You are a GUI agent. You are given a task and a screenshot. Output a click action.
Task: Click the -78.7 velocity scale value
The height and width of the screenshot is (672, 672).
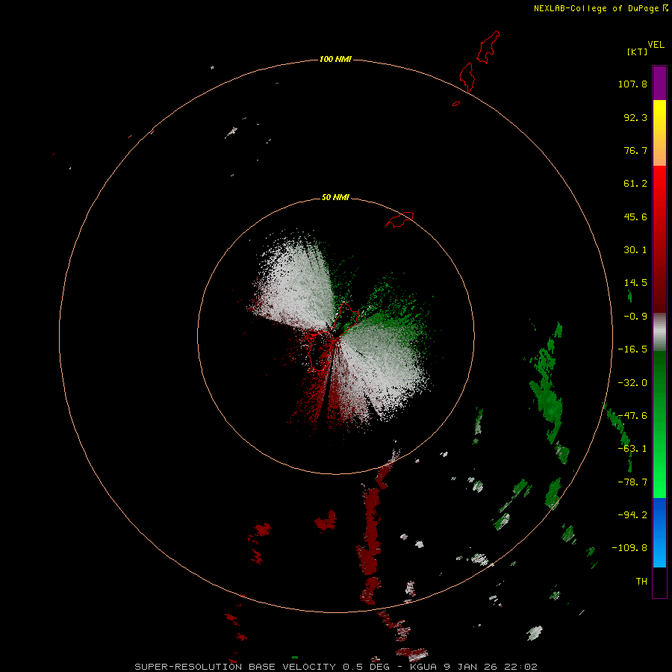(x=632, y=482)
